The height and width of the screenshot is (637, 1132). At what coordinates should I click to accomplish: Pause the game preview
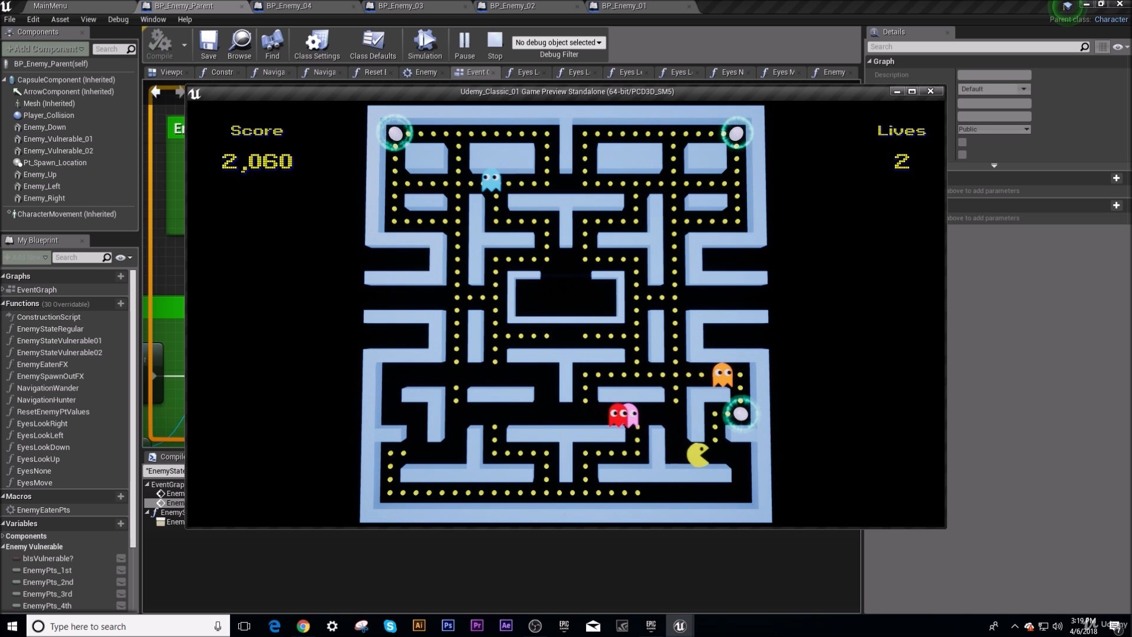coord(464,45)
